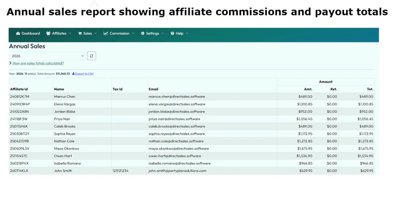Viewport: 396px width, 222px height.
Task: Click the Ret. column header
Action: coord(334,89)
